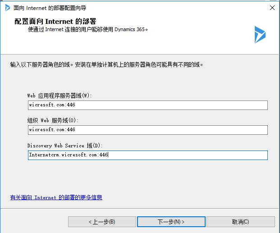Click the subtitle mentioning Dynamics 365

88,29
